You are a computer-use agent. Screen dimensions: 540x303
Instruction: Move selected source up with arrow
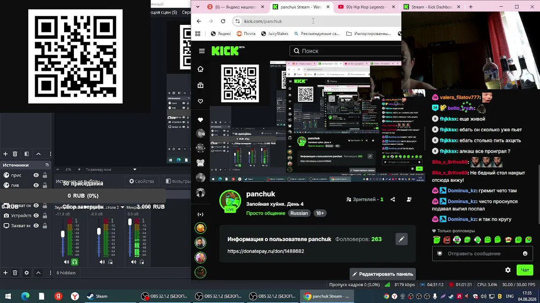click(x=38, y=273)
